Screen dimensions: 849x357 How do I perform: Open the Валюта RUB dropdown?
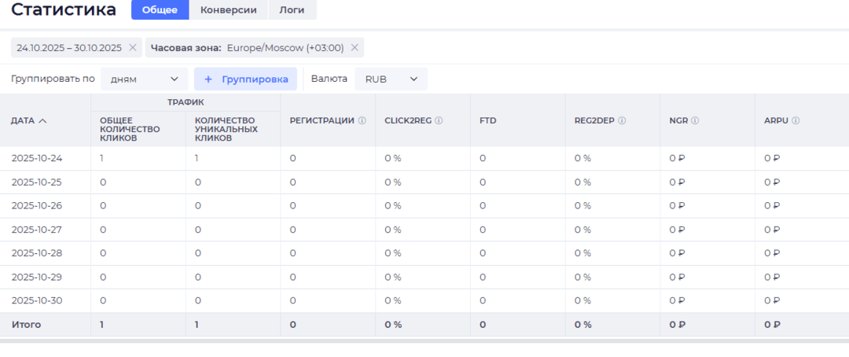pos(391,79)
